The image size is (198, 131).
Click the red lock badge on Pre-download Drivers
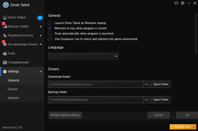click(3, 42)
